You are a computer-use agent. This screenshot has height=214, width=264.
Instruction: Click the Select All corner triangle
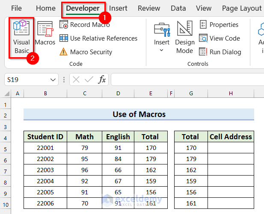(x=7, y=94)
